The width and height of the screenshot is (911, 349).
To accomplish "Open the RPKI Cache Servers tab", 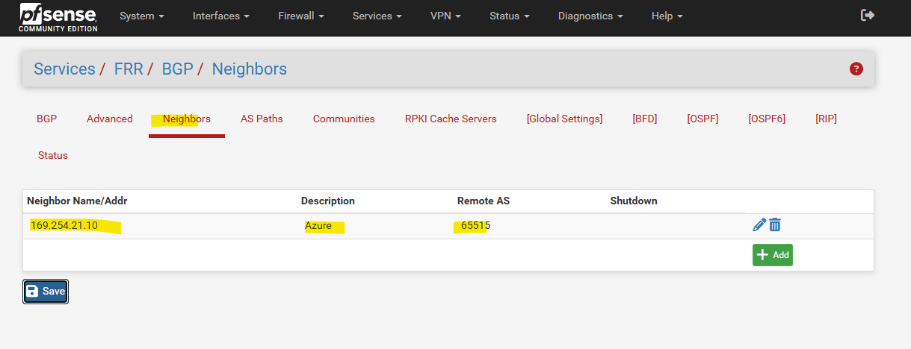I will [x=451, y=119].
